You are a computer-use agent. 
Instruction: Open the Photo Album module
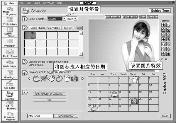click(10, 21)
